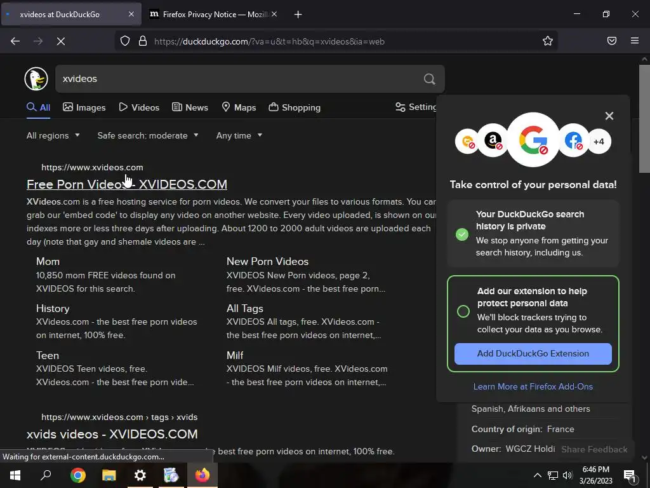650x488 pixels.
Task: Show hidden system tray icons chevron
Action: coord(537,475)
